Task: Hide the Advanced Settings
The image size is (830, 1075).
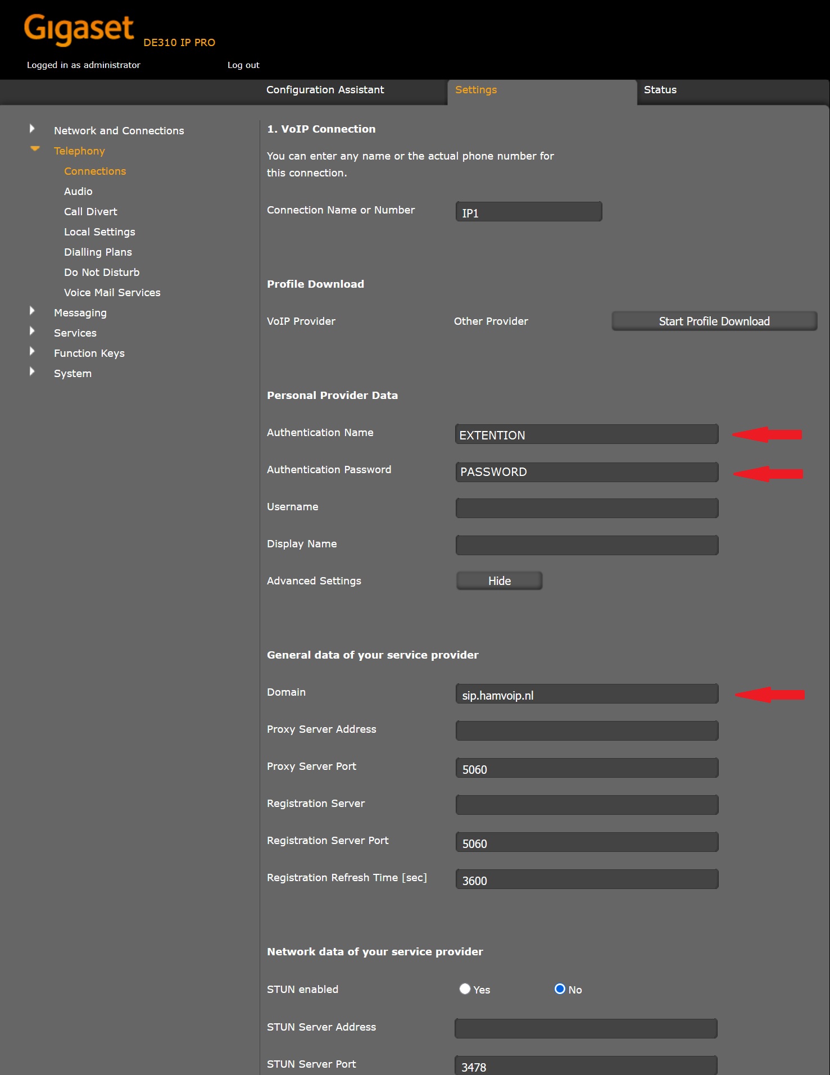Action: tap(499, 580)
